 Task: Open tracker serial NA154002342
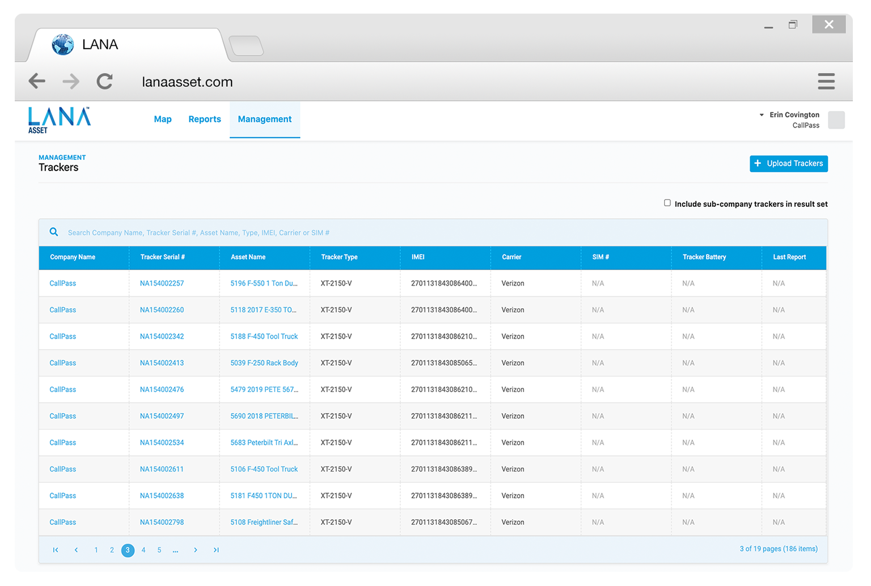pyautogui.click(x=162, y=337)
